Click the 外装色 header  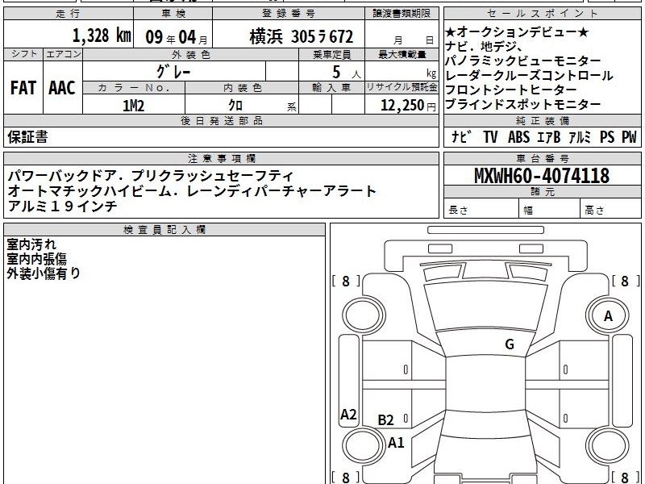click(190, 55)
